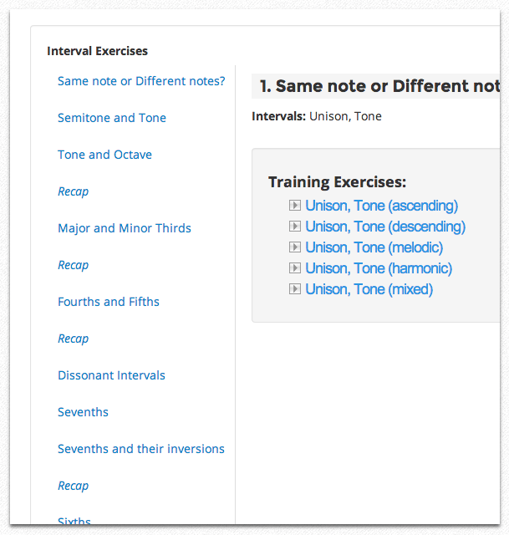Open the Unison, Tone (mixed) exercise link

[x=369, y=289]
